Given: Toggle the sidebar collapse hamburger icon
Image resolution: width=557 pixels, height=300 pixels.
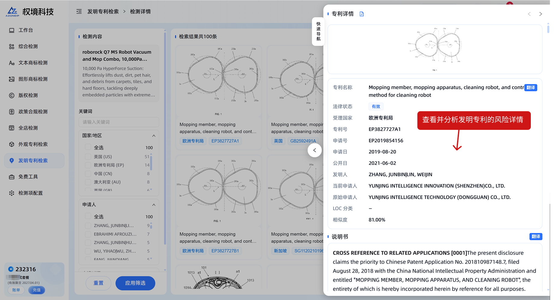Looking at the screenshot, I should coord(79,11).
